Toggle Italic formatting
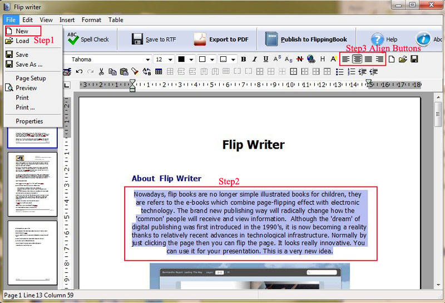Image resolution: width=445 pixels, height=303 pixels. point(255,59)
